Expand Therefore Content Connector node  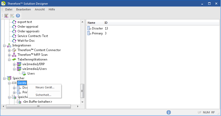click(x=9, y=50)
